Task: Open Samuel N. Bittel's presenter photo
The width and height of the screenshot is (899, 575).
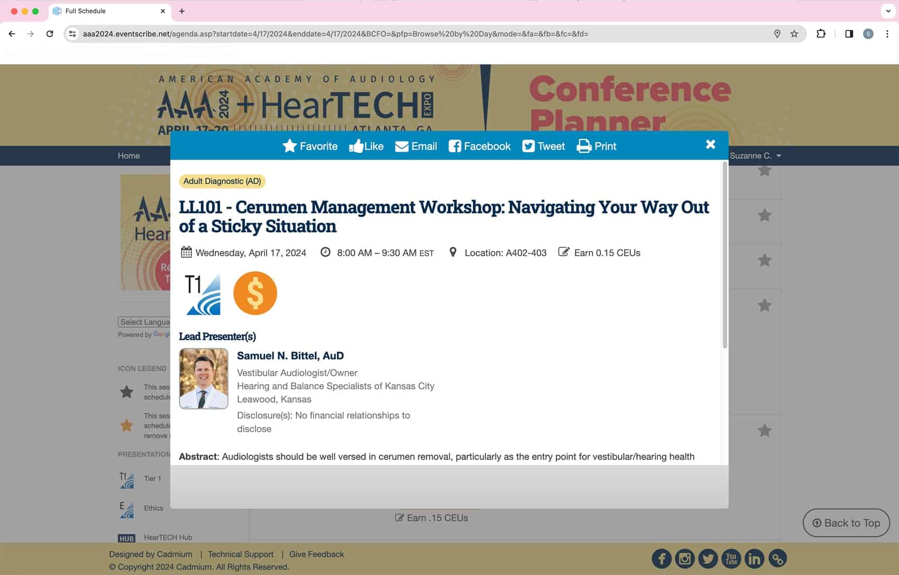Action: [204, 378]
